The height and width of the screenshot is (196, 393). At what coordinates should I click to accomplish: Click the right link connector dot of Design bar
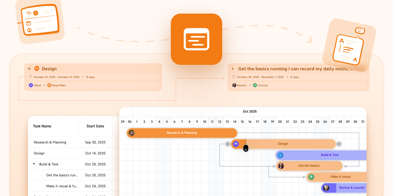click(x=339, y=144)
